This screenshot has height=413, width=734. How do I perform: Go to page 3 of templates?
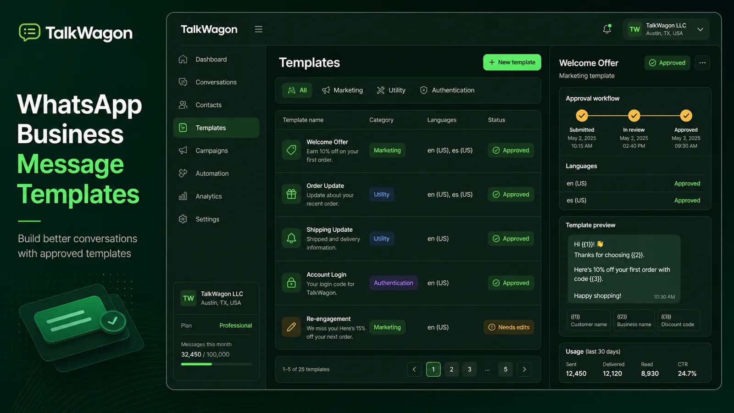point(469,369)
